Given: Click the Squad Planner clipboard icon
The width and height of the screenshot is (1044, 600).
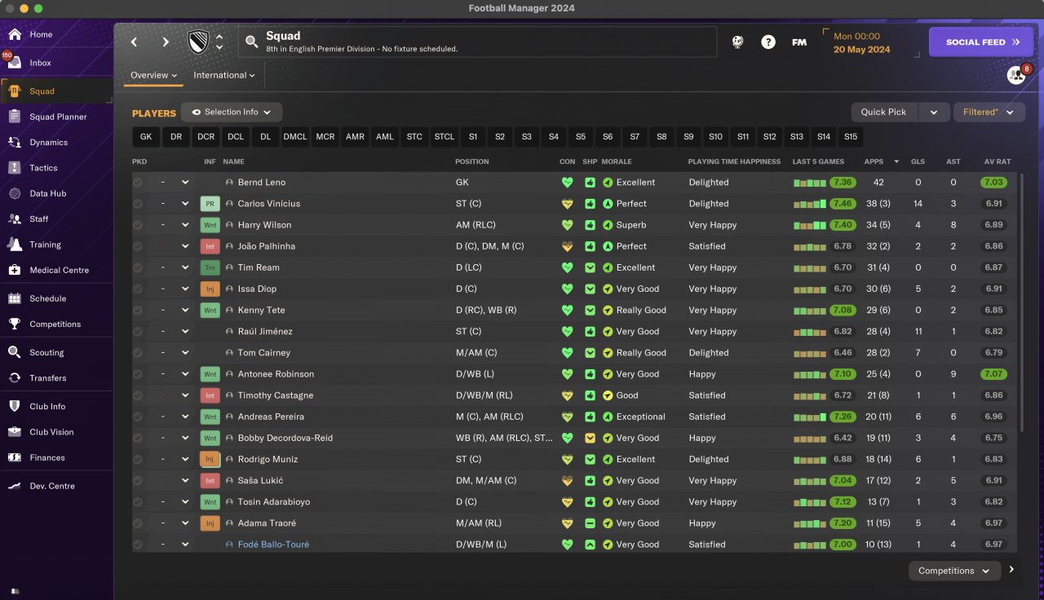Looking at the screenshot, I should [x=15, y=117].
